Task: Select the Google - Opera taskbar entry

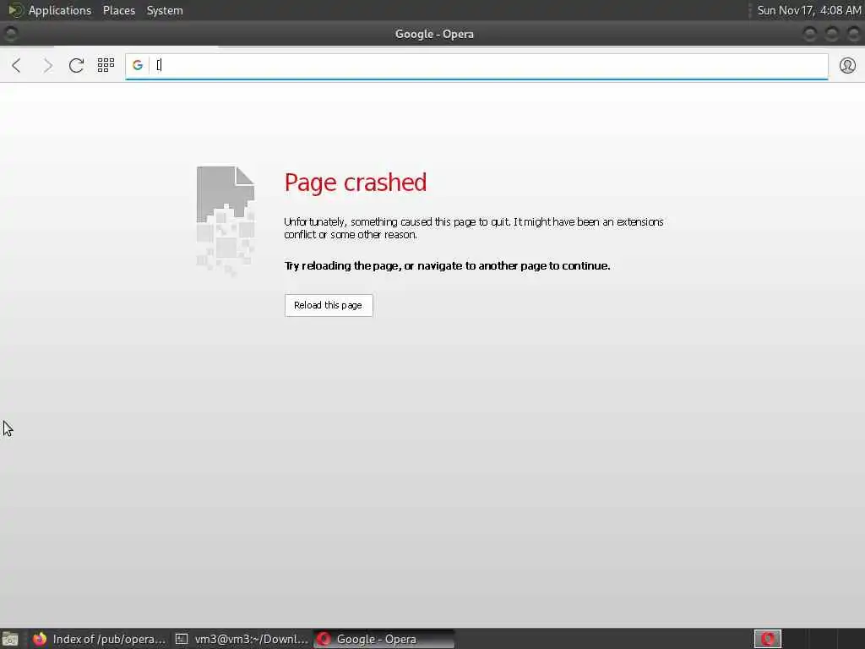Action: (x=384, y=639)
